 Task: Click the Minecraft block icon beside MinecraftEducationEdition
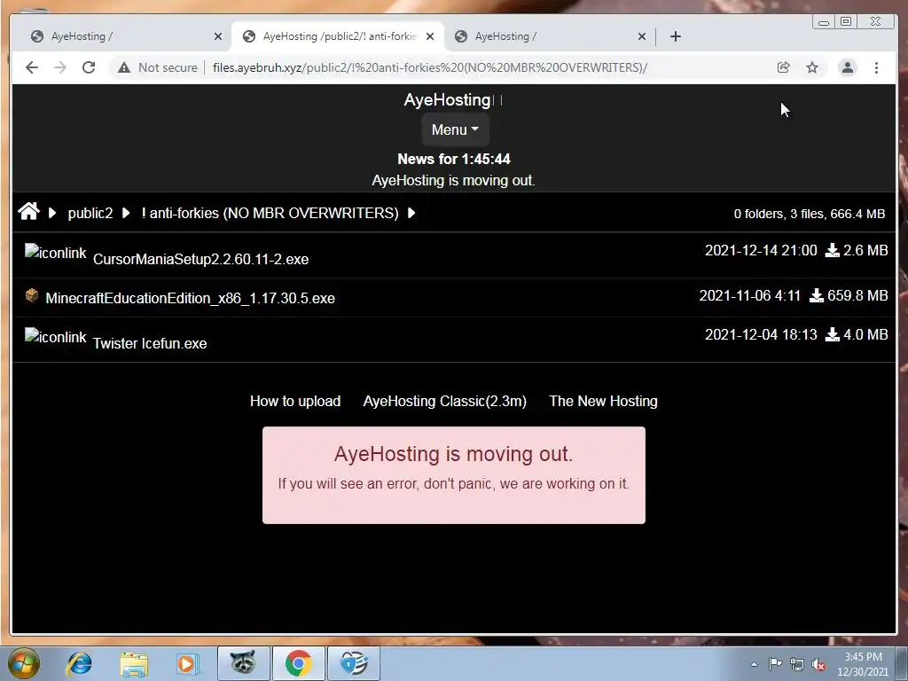point(32,295)
